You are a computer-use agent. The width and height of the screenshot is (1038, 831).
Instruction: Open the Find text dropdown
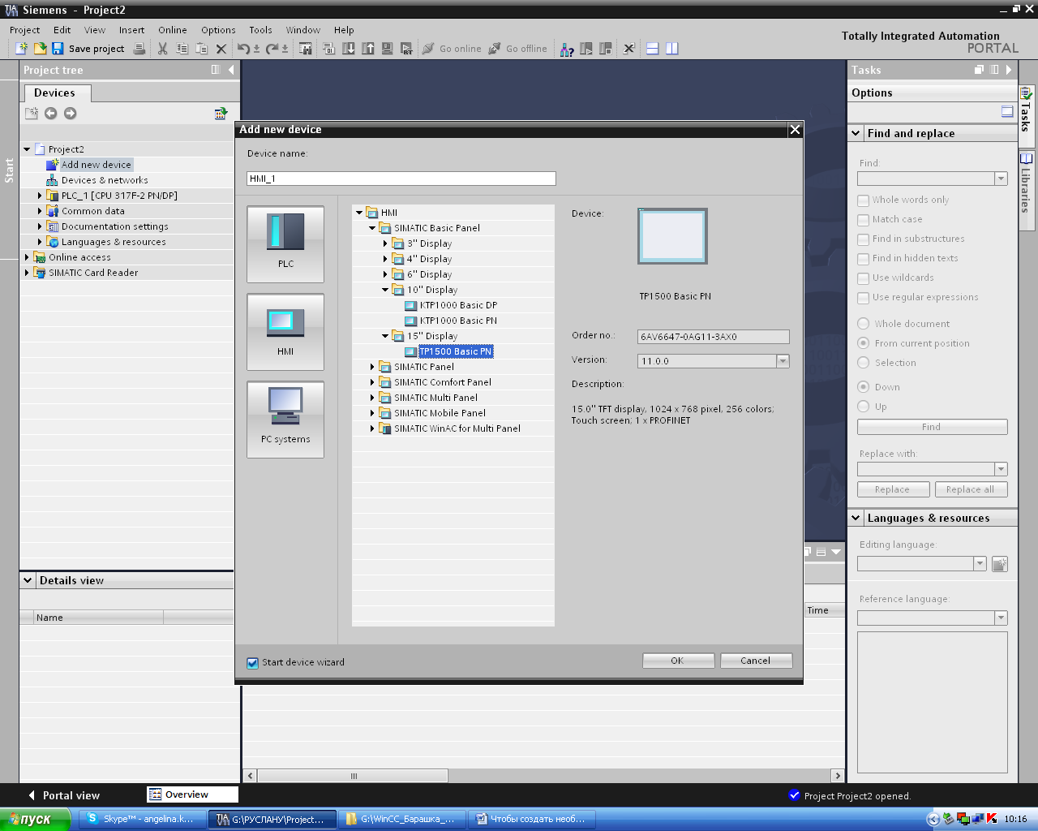[1001, 179]
